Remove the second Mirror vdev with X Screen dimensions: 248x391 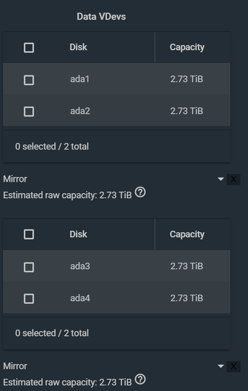233,366
